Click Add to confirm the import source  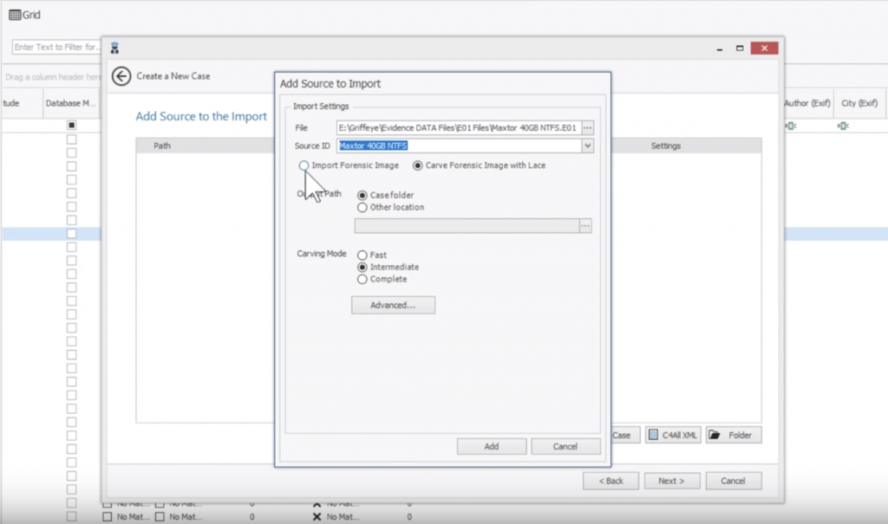click(491, 446)
